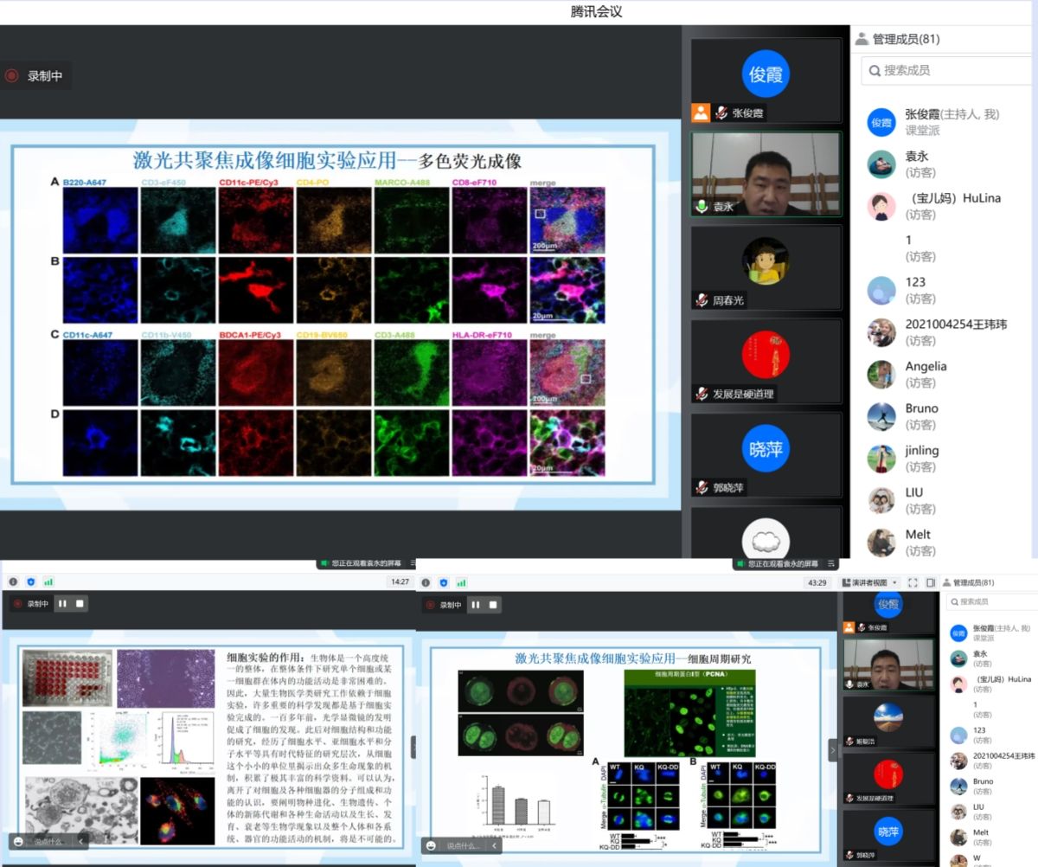Click the fullscreen icon beside 演讲者视图

click(x=913, y=582)
